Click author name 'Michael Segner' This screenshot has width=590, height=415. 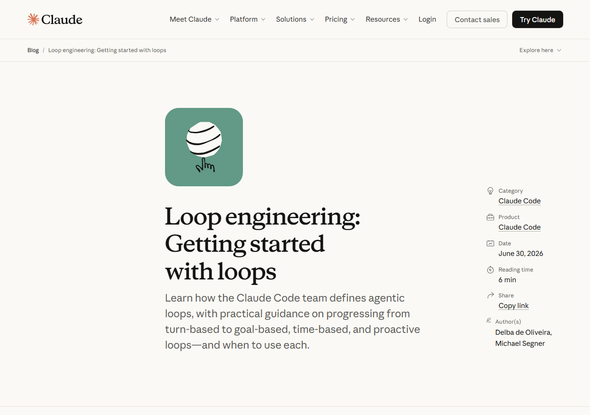(x=520, y=344)
